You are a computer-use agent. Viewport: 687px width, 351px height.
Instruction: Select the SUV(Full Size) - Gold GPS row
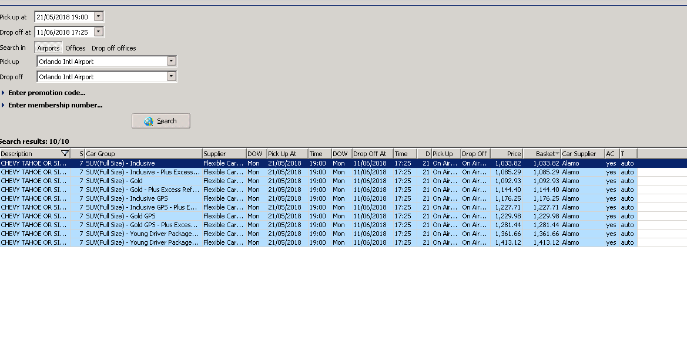click(x=319, y=216)
